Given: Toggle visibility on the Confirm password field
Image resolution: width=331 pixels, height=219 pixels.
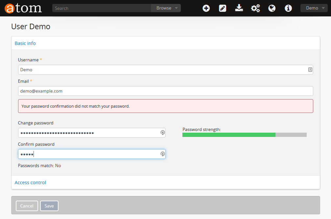Looking at the screenshot, I should [163, 154].
